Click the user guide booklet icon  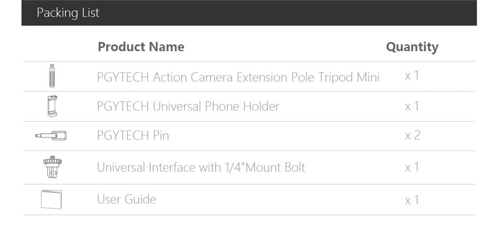[51, 200]
